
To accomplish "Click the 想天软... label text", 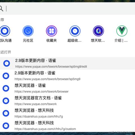I will [98, 40].
